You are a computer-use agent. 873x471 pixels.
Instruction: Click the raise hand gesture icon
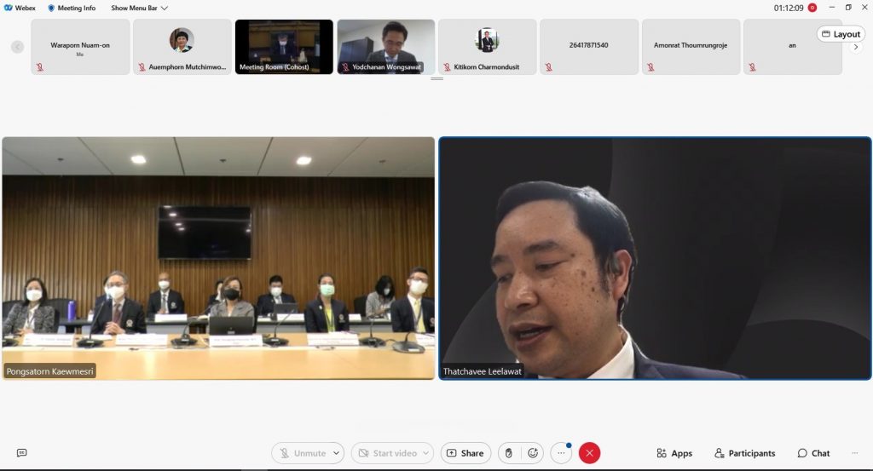[x=509, y=453]
